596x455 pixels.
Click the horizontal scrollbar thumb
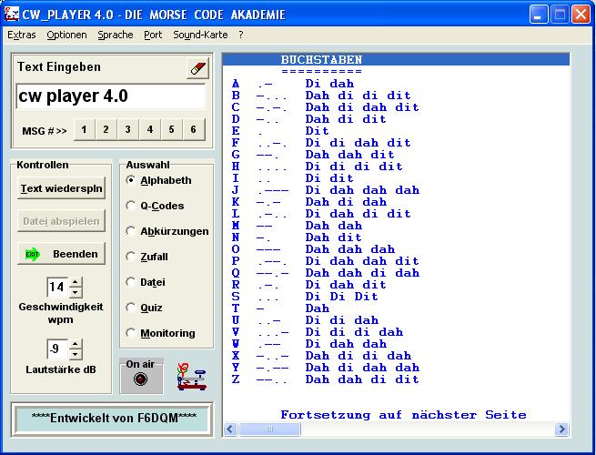[269, 430]
